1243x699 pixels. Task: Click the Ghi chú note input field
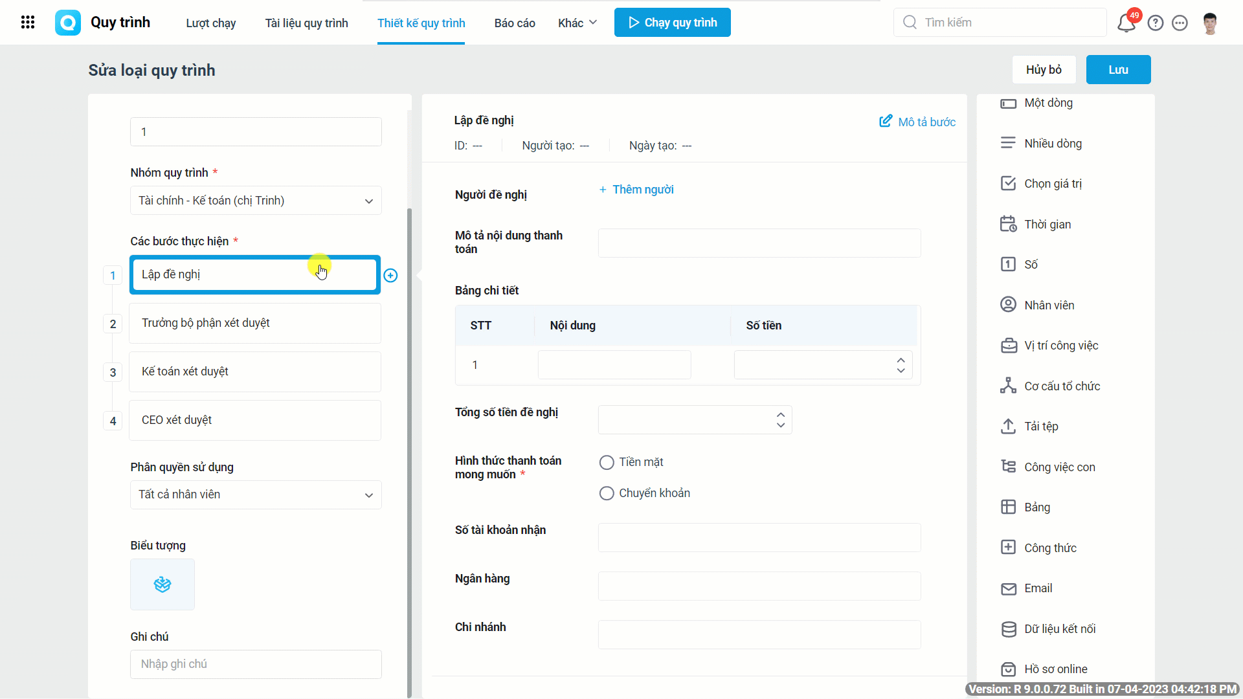[x=256, y=664]
